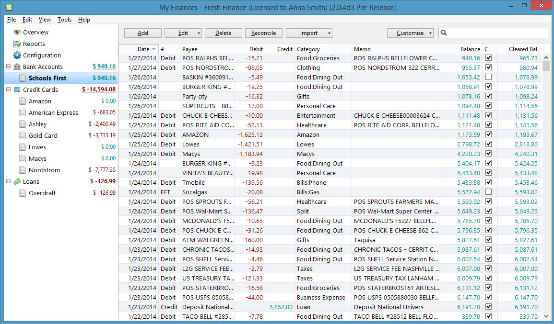This screenshot has height=324, width=554.
Task: Click the Fresh Finance app icon in title bar
Action: point(9,7)
